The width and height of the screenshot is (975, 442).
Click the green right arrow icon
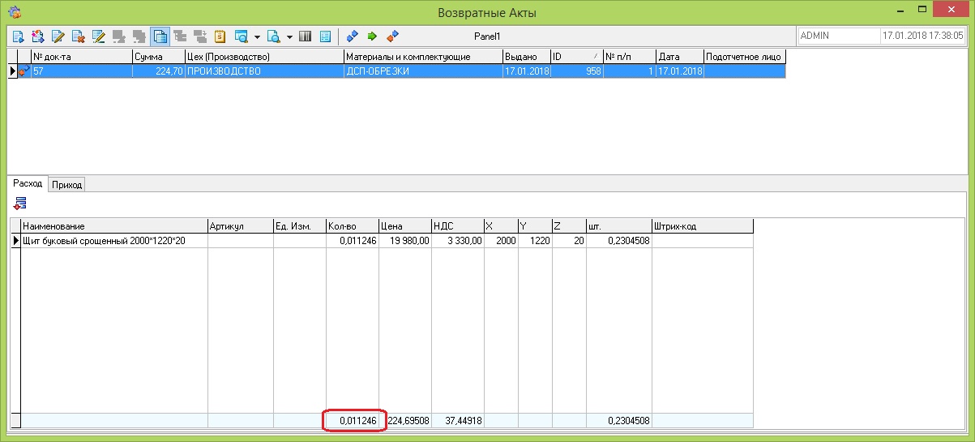coord(372,36)
